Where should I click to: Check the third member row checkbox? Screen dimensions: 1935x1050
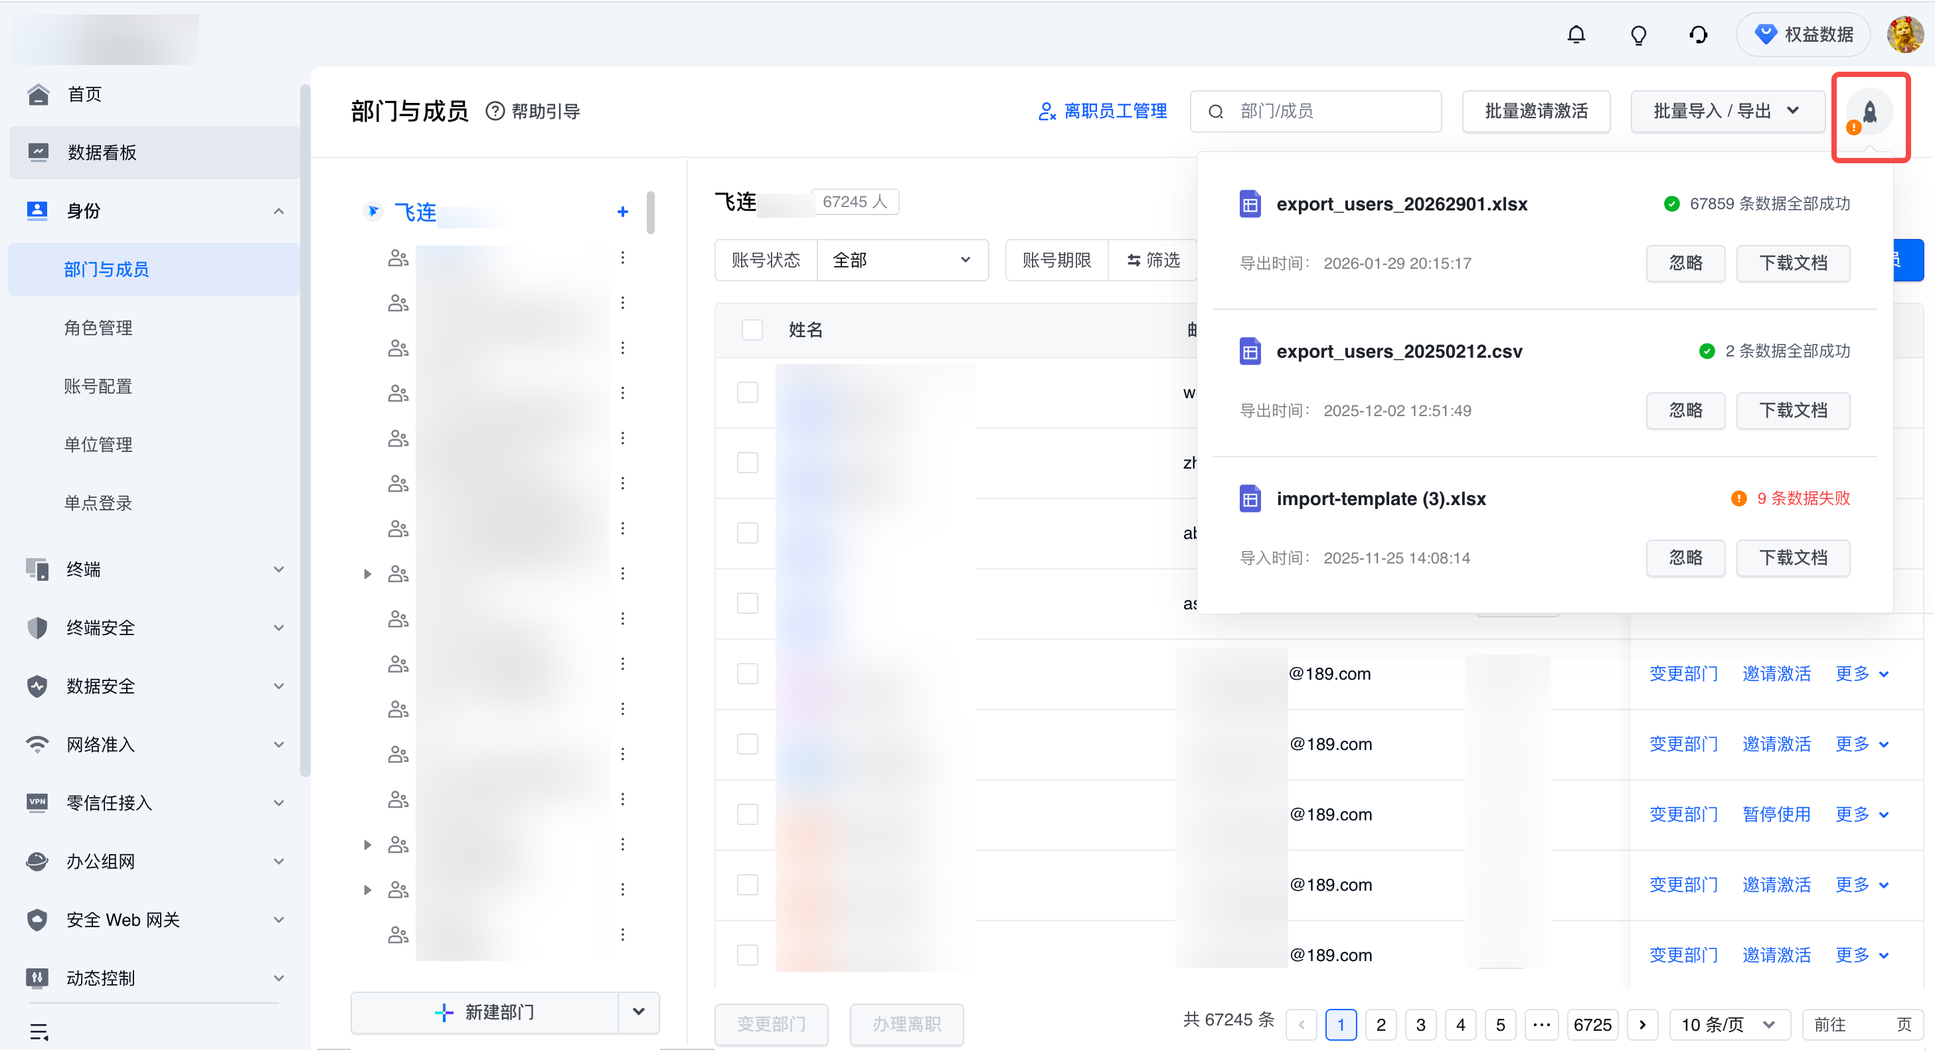pos(748,534)
